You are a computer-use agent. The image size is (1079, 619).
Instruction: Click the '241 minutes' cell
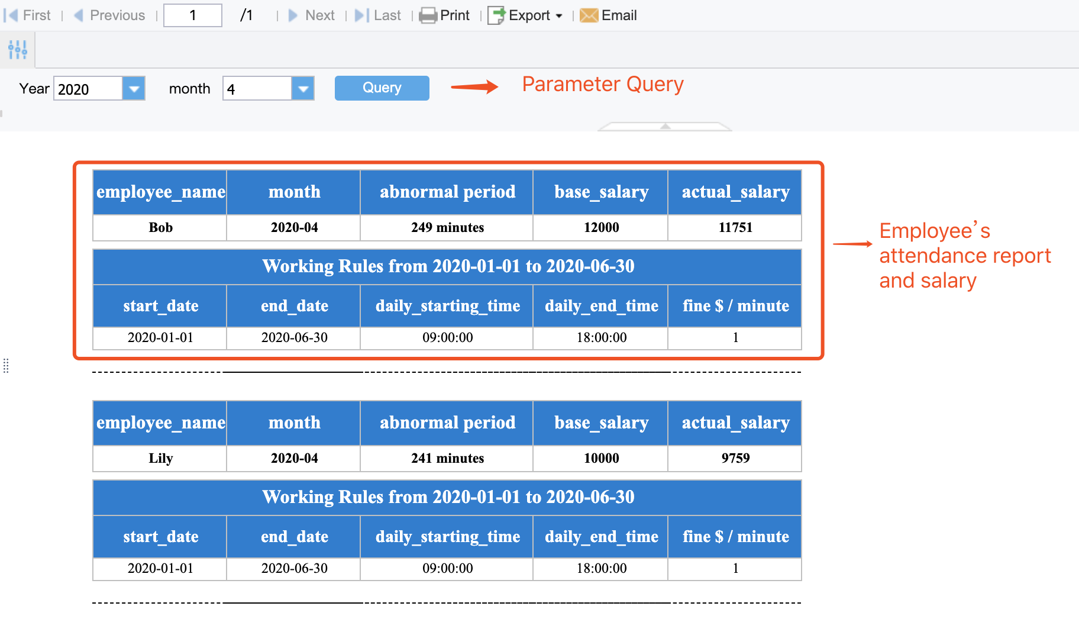447,458
